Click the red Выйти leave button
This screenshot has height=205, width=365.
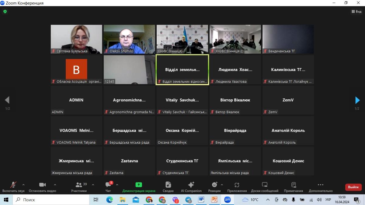(x=353, y=187)
